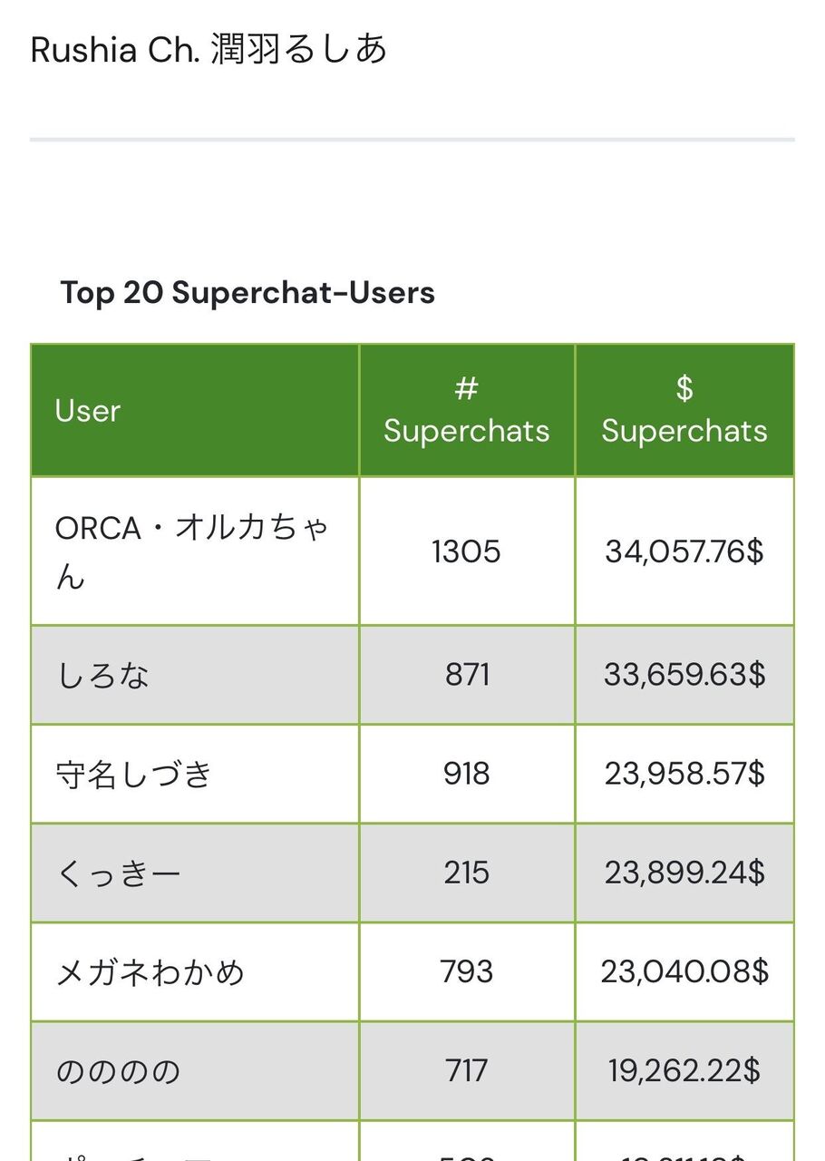Screen dimensions: 825x1161
Task: Click the Top 20 Superchat-Users heading
Action: (x=247, y=293)
